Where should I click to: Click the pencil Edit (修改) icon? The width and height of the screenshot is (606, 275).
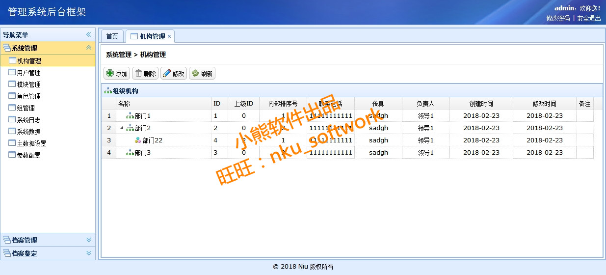pyautogui.click(x=167, y=74)
